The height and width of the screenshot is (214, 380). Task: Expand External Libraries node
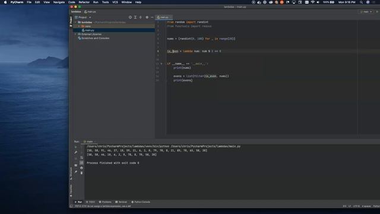click(75, 34)
